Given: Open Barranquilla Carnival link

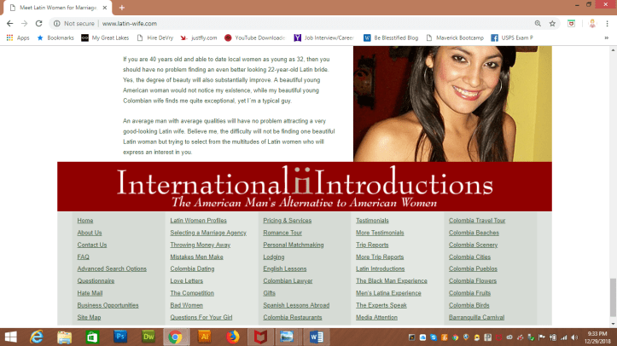Looking at the screenshot, I should point(476,317).
